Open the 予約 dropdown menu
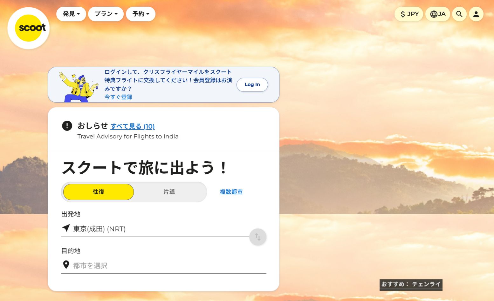 point(141,14)
